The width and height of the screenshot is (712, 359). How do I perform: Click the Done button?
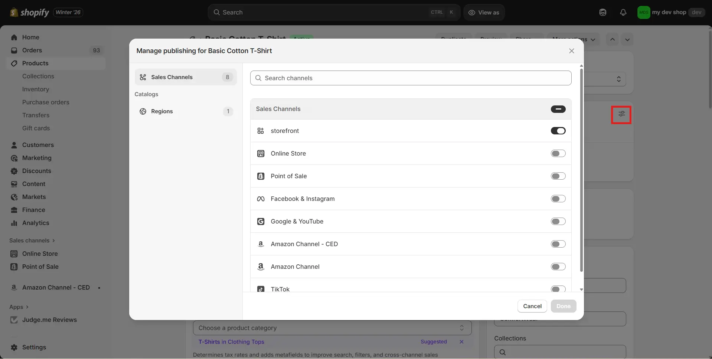click(563, 306)
